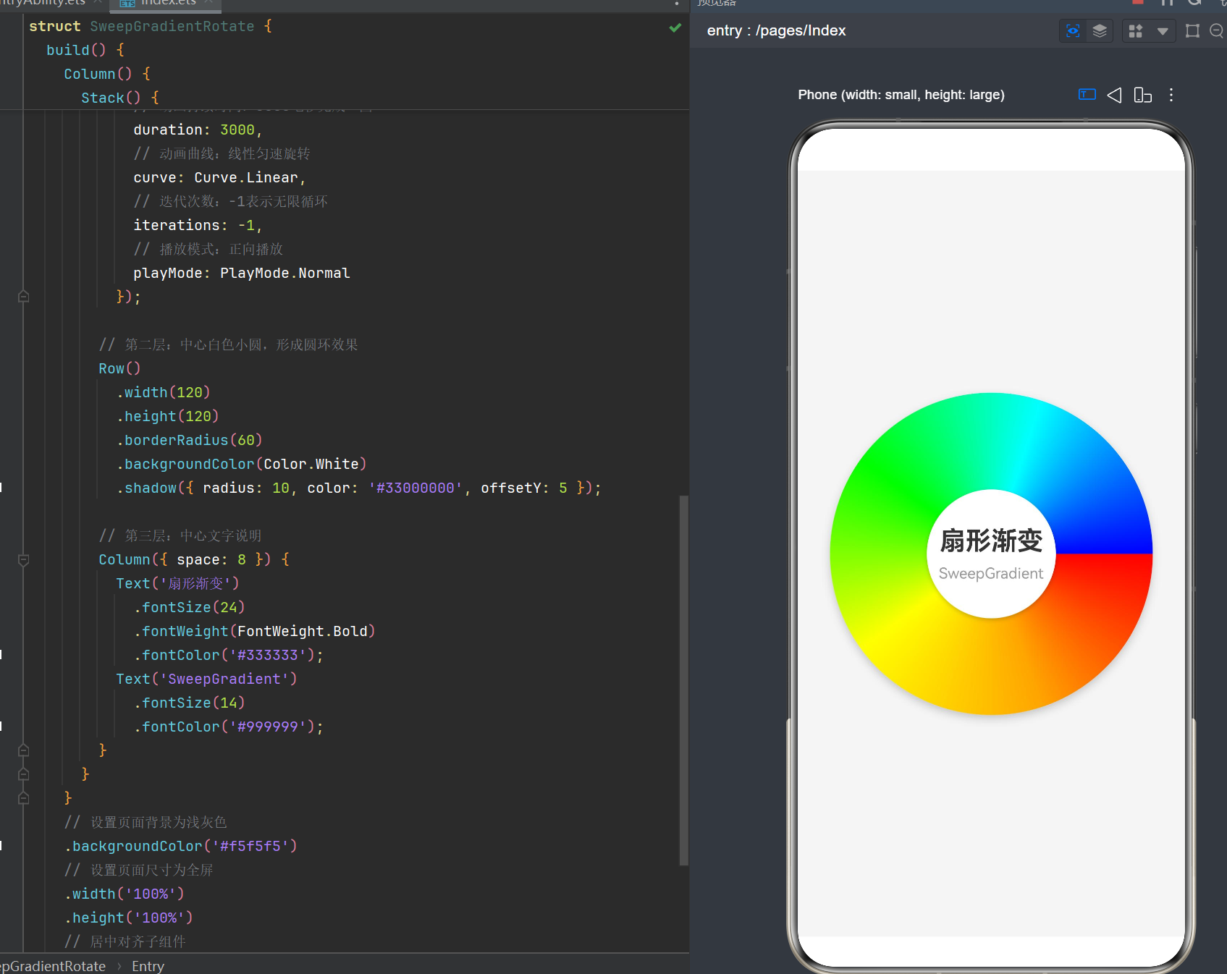Click '扇形渐变' title in the phone preview

pyautogui.click(x=991, y=541)
